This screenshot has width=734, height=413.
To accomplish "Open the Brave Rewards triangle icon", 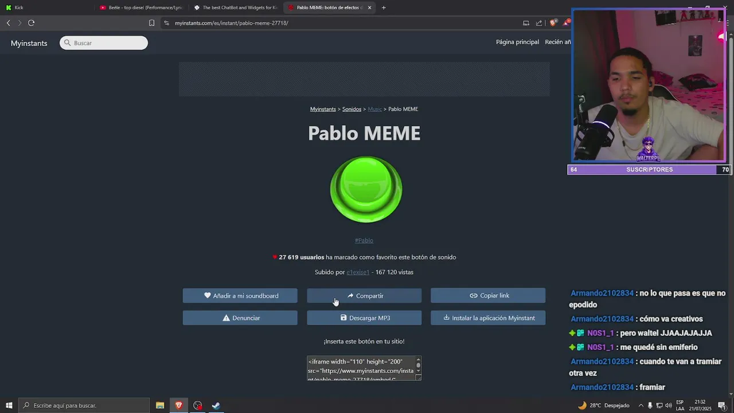I will click(567, 23).
